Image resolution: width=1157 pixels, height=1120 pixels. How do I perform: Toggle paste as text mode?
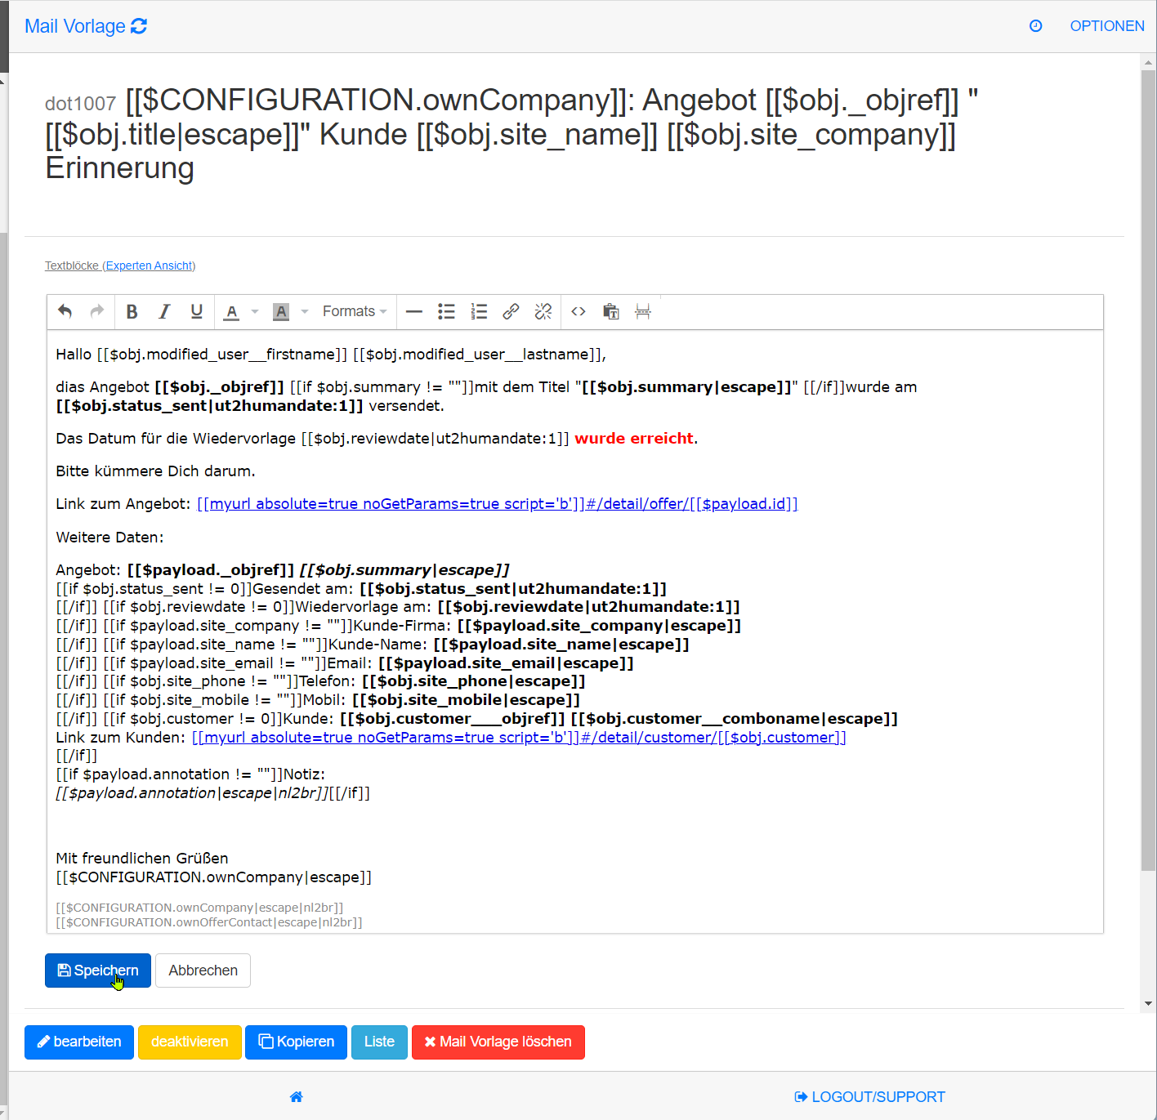[610, 311]
